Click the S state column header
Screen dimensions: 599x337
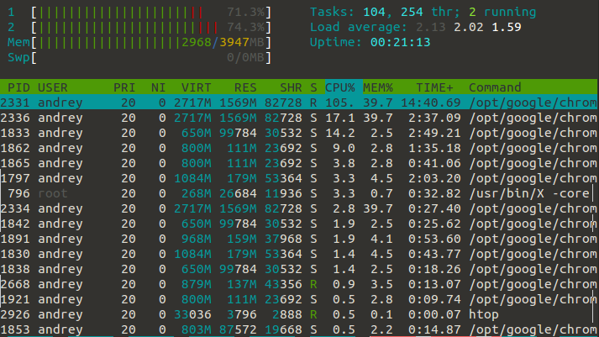click(313, 87)
